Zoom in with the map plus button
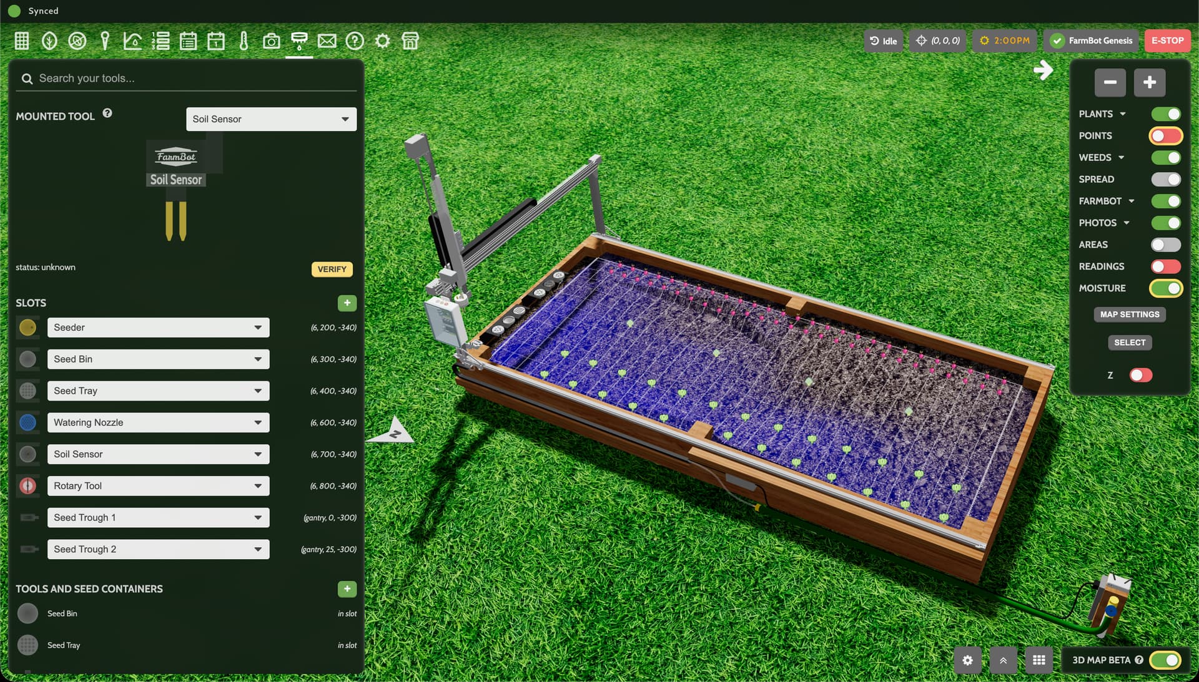This screenshot has width=1199, height=682. [x=1149, y=82]
